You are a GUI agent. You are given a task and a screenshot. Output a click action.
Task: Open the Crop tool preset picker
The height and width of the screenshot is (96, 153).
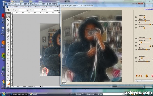[x=11, y=10]
